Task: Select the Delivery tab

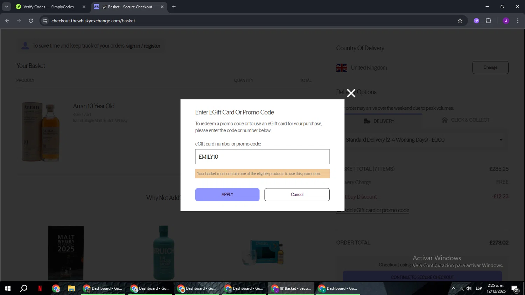Action: click(379, 121)
